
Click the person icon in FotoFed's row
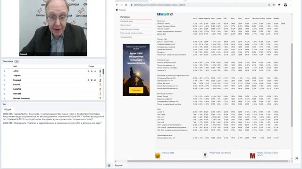point(100,84)
